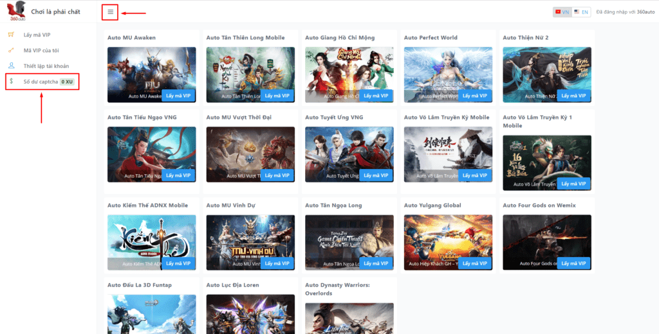Screen dimensions: 659x334
Task: Open the Auto Tuyết Ưng VNG thumbnail
Action: click(x=349, y=154)
